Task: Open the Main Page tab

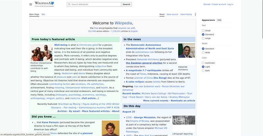Action: click(x=34, y=14)
